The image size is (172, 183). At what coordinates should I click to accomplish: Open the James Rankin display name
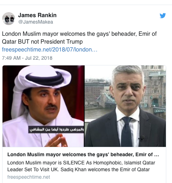pos(37,15)
